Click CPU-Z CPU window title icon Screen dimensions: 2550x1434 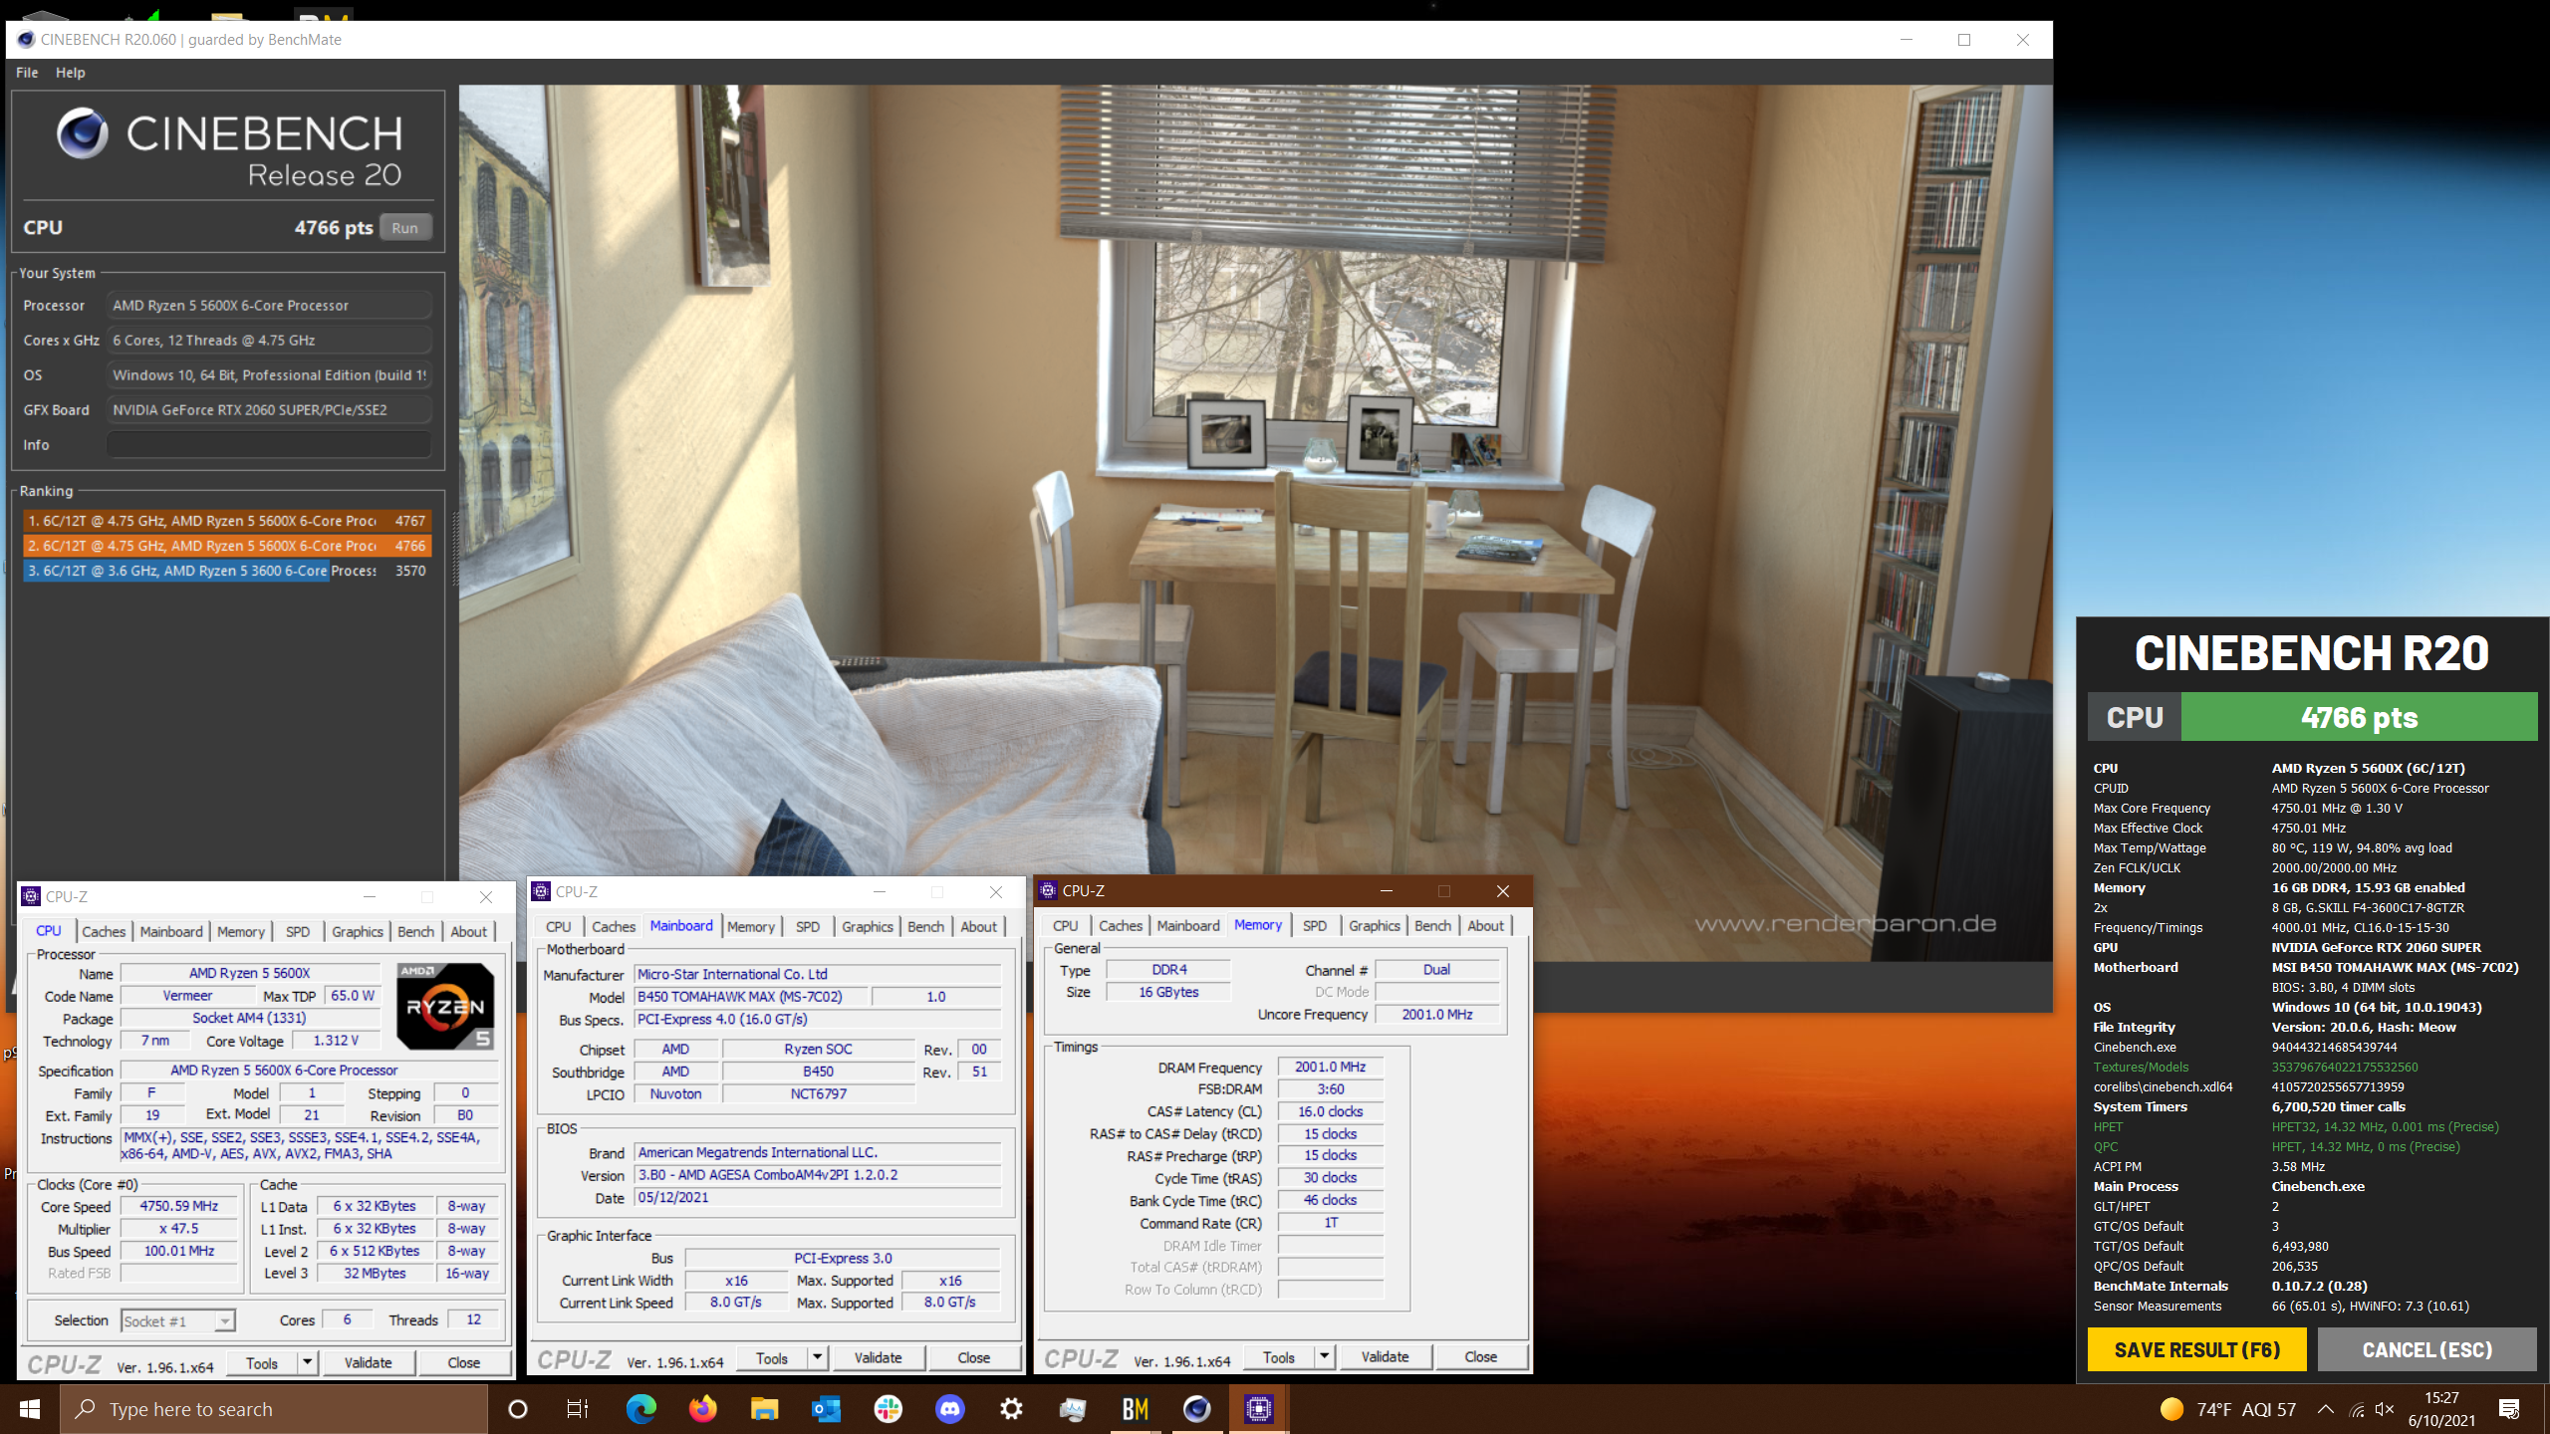point(31,896)
